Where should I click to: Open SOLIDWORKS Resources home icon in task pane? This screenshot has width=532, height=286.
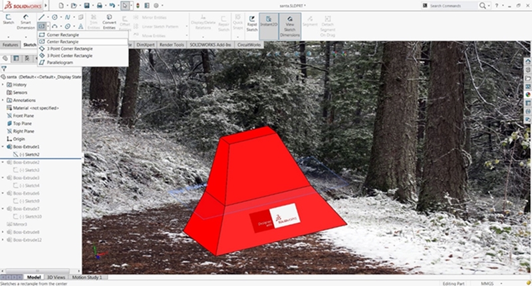point(528,61)
